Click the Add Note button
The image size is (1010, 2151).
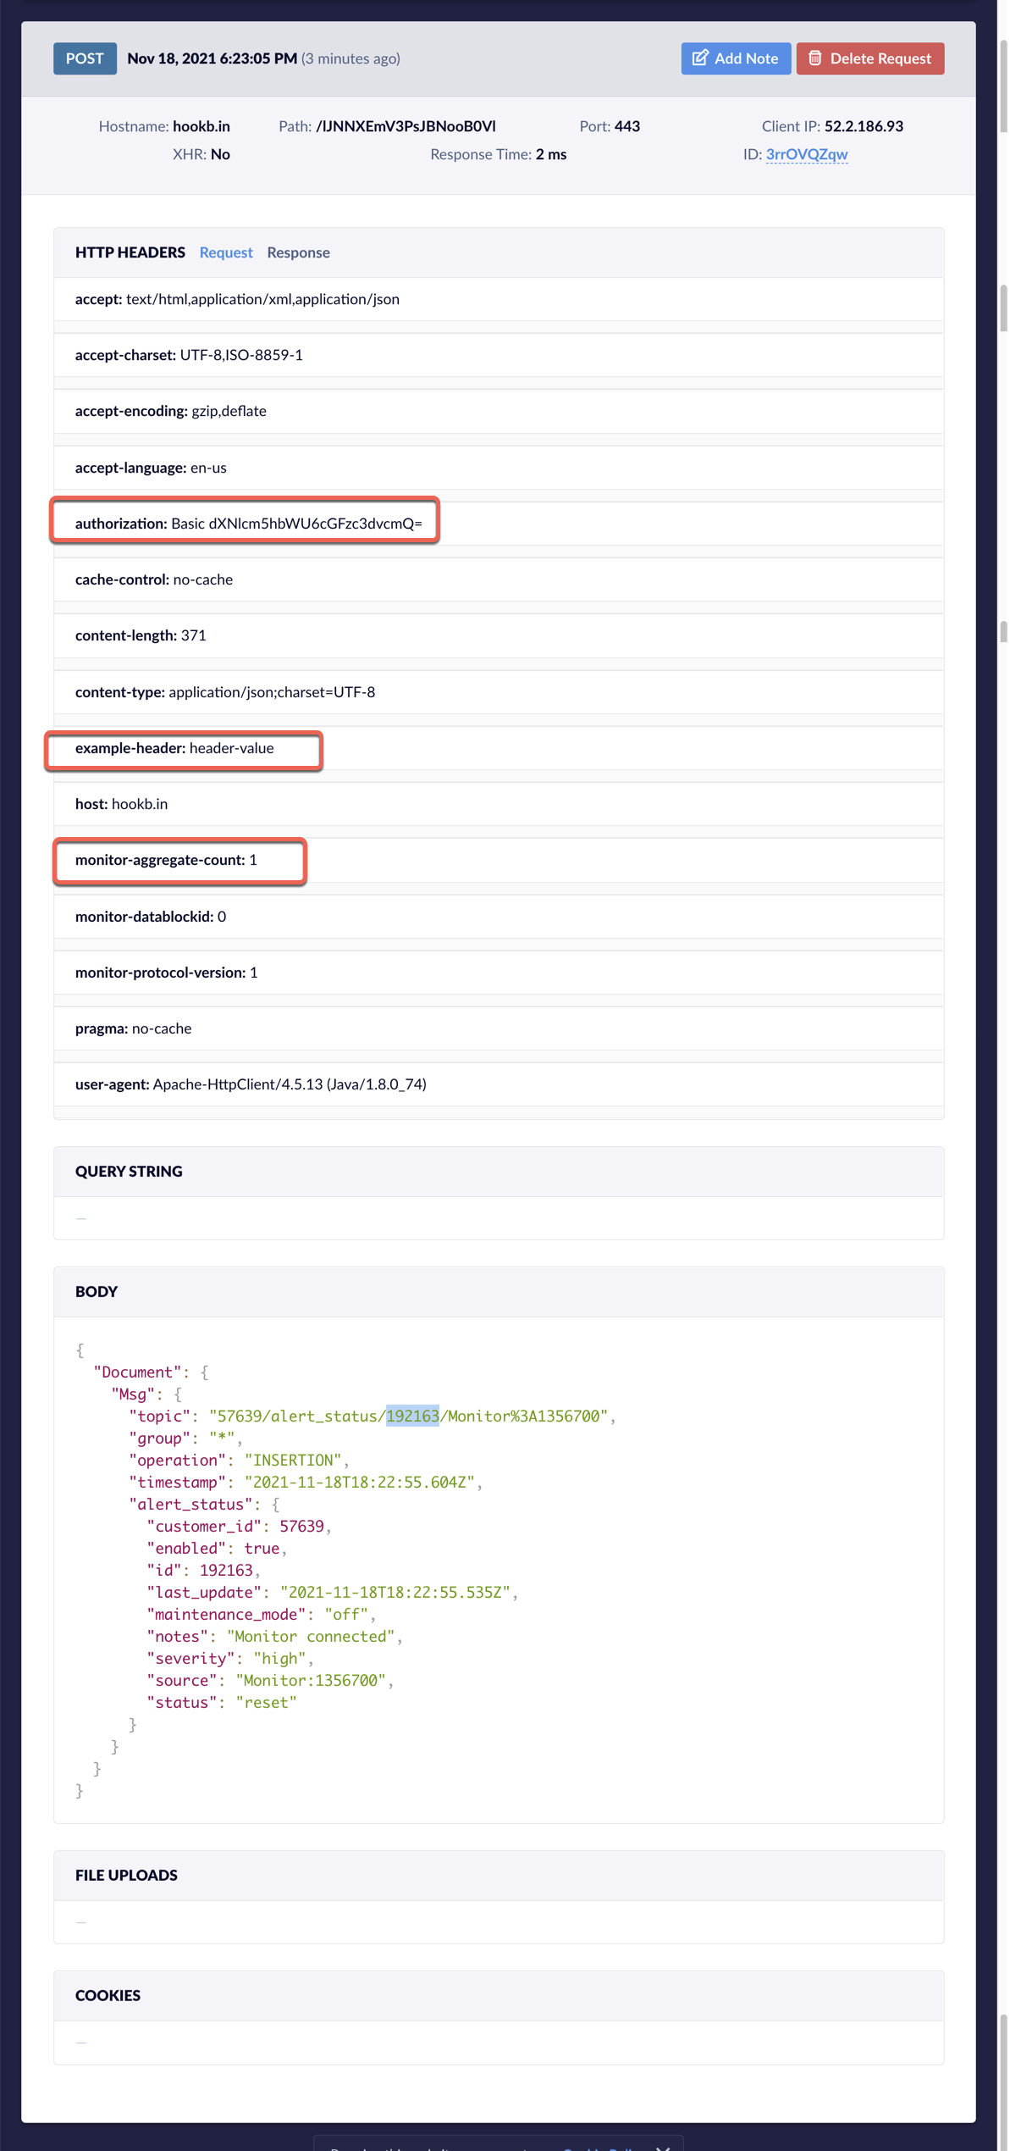(736, 58)
